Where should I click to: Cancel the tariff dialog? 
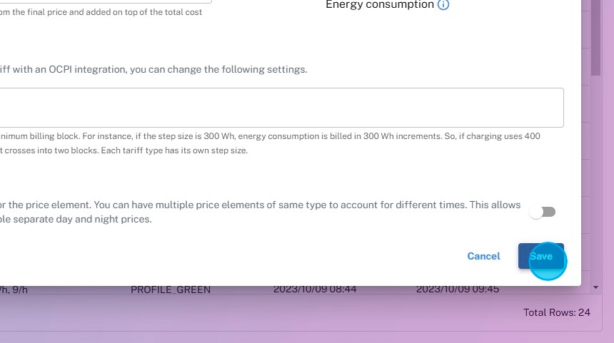pos(483,256)
